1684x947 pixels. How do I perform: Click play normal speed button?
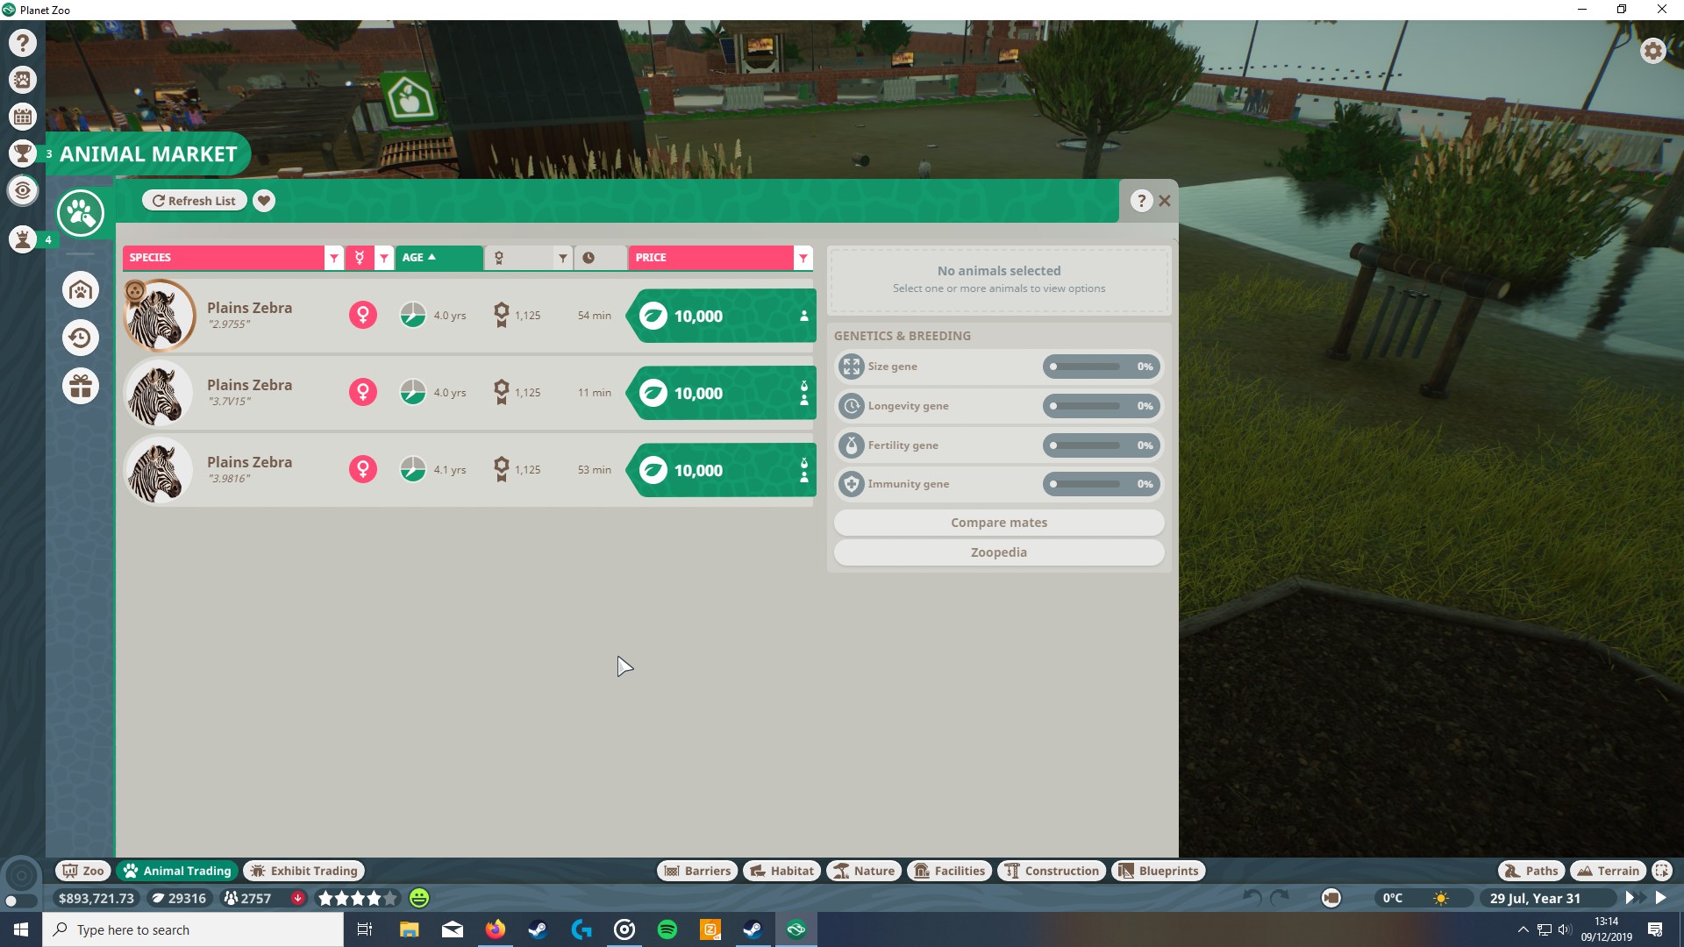(1660, 898)
